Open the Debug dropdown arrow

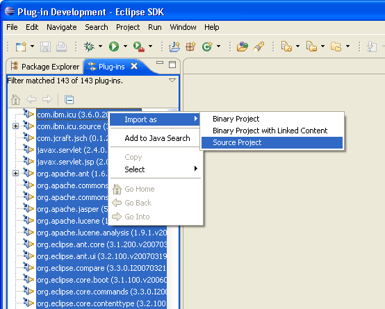(101, 46)
